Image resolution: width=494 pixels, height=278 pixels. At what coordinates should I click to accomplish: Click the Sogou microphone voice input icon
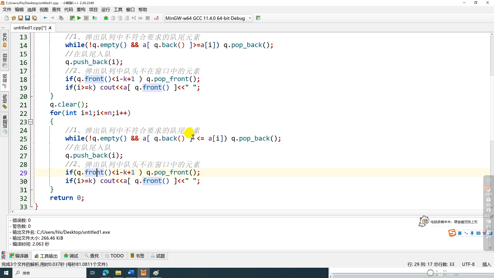(472, 233)
